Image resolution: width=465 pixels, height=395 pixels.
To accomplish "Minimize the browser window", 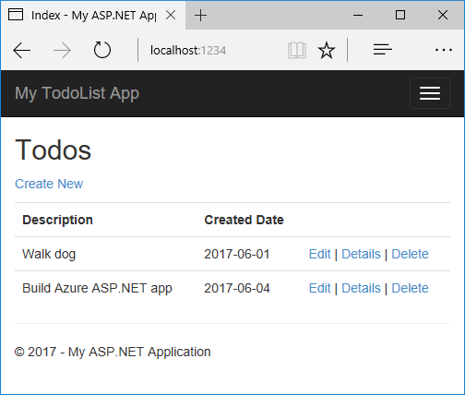I will tap(358, 15).
